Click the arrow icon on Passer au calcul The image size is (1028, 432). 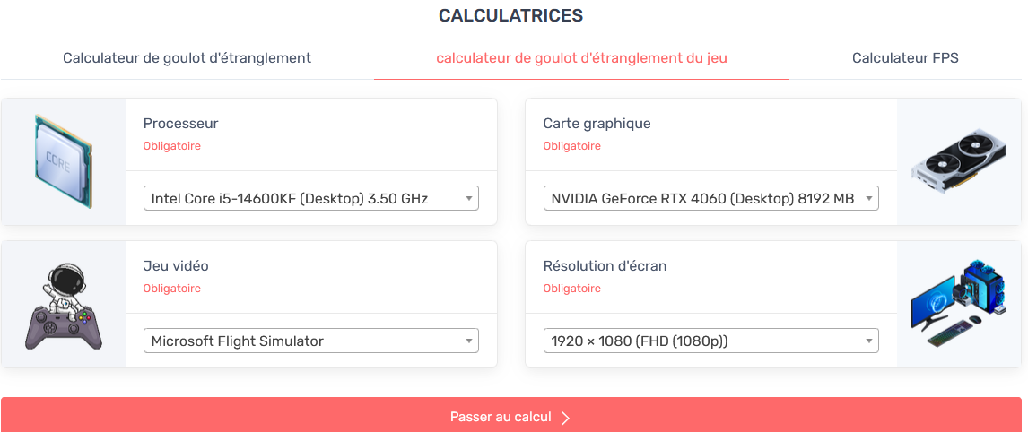point(565,418)
